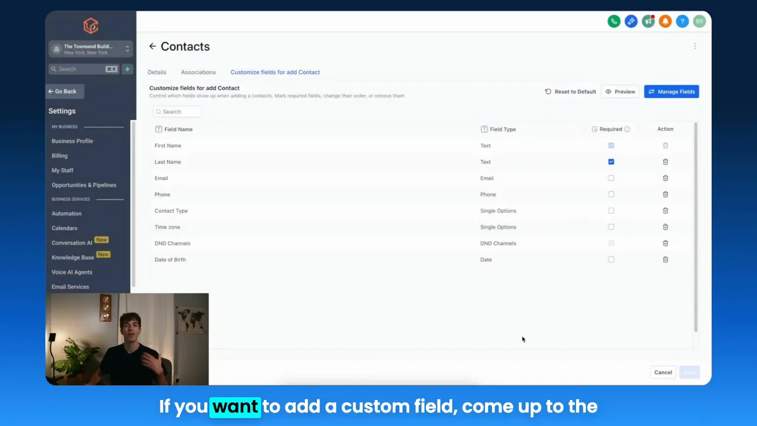Delete the Date of Birth field via trash icon
757x426 pixels.
665,259
